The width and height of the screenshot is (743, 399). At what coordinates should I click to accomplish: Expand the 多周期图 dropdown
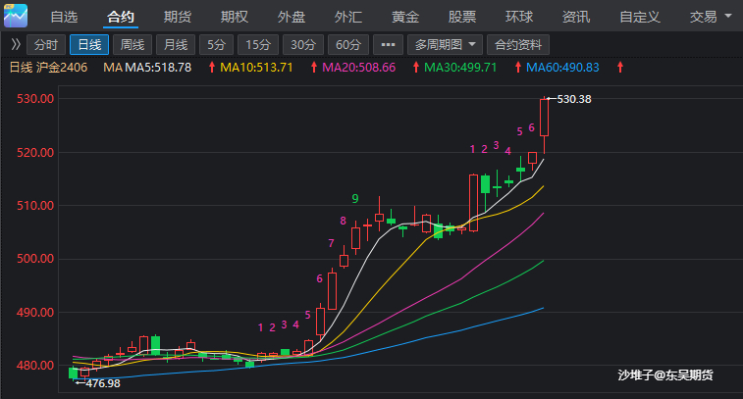click(445, 45)
